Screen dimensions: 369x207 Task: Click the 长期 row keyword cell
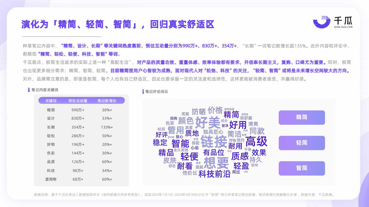click(x=51, y=127)
